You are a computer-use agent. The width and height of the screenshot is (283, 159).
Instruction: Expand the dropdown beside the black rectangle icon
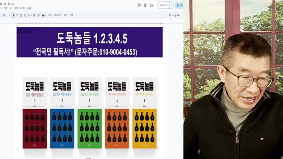point(46,15)
